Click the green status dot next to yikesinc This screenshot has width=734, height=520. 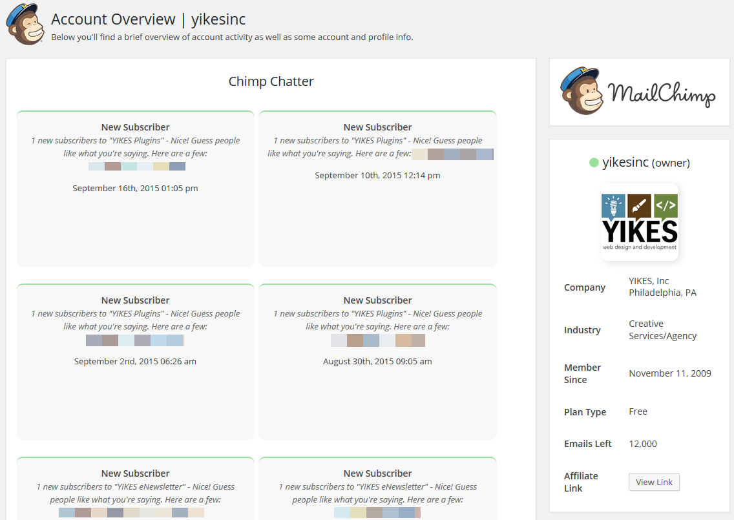[x=594, y=163]
